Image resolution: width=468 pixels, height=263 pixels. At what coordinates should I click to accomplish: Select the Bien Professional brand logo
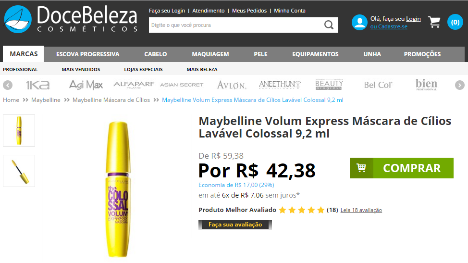[x=426, y=85]
